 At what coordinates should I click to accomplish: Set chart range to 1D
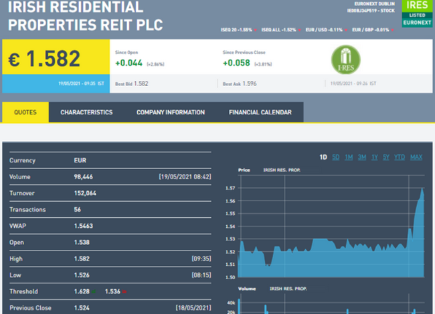tap(323, 157)
